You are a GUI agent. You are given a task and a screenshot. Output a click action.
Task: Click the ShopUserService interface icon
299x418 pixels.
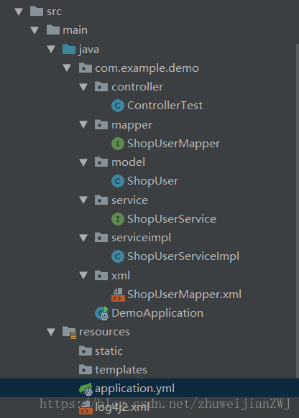pos(118,219)
